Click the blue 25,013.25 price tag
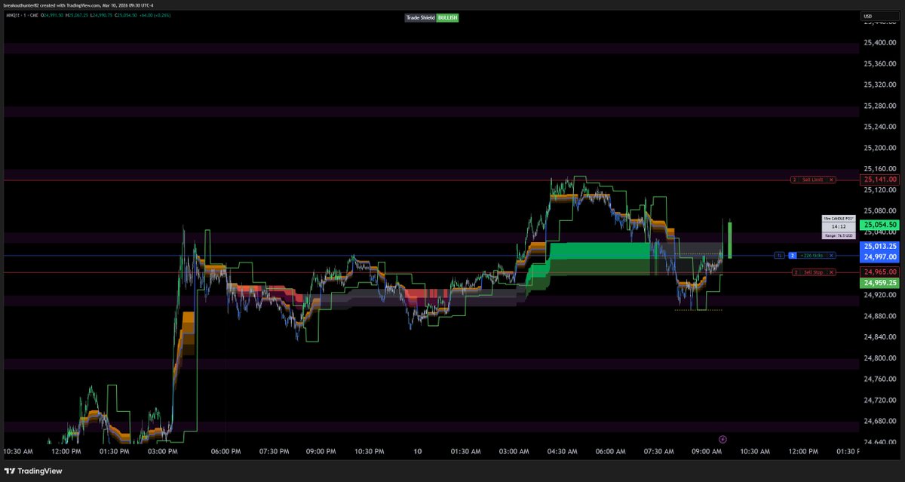Viewport: 905px width, 482px height. click(x=880, y=246)
